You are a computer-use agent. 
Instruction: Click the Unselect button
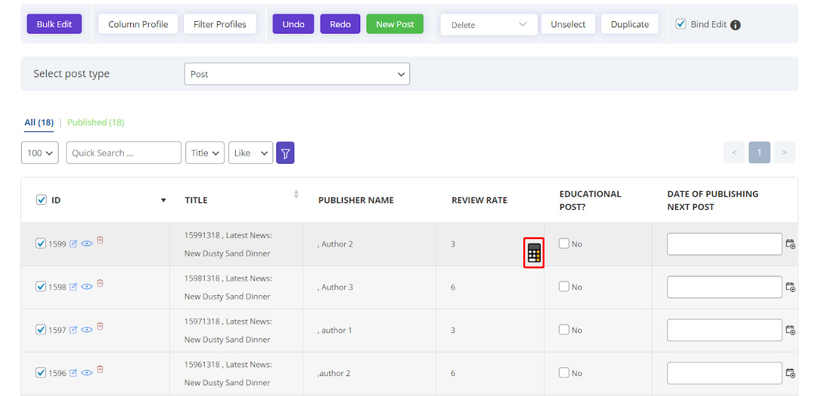click(568, 24)
